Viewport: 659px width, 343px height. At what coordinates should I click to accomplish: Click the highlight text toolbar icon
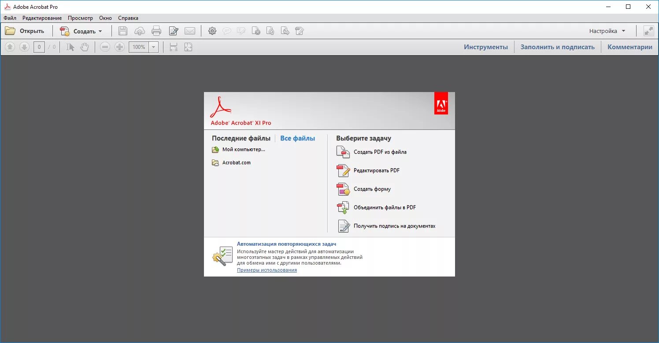(x=241, y=31)
